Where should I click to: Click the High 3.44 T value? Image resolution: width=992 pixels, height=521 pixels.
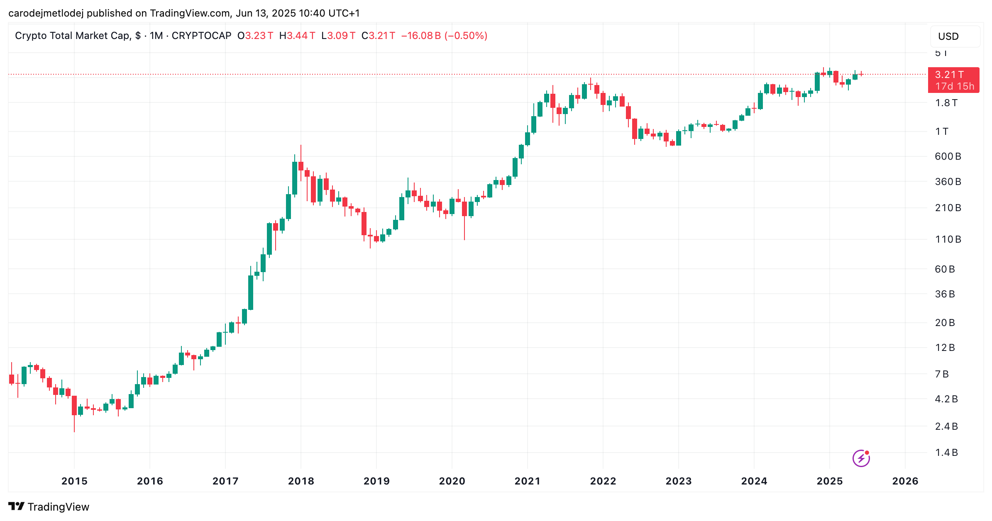coord(297,36)
